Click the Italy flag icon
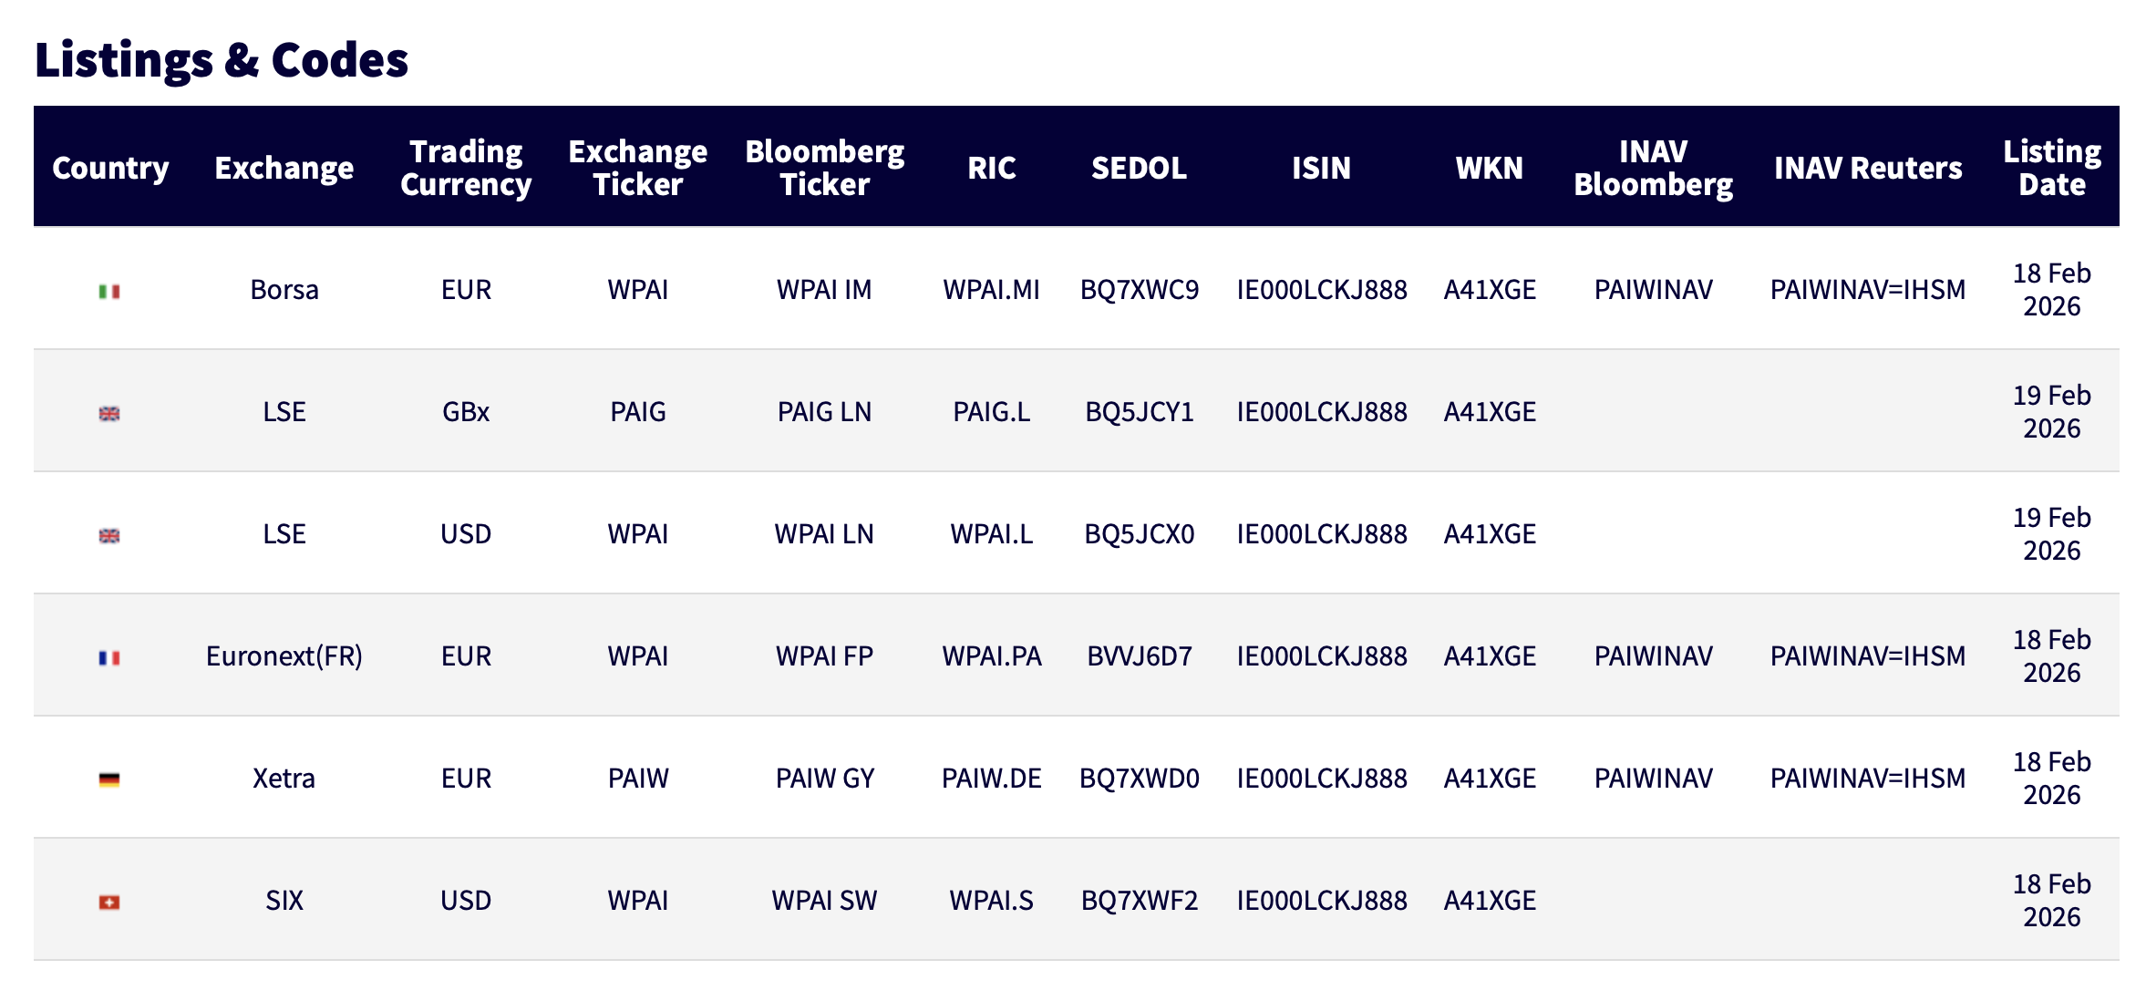 click(x=109, y=291)
